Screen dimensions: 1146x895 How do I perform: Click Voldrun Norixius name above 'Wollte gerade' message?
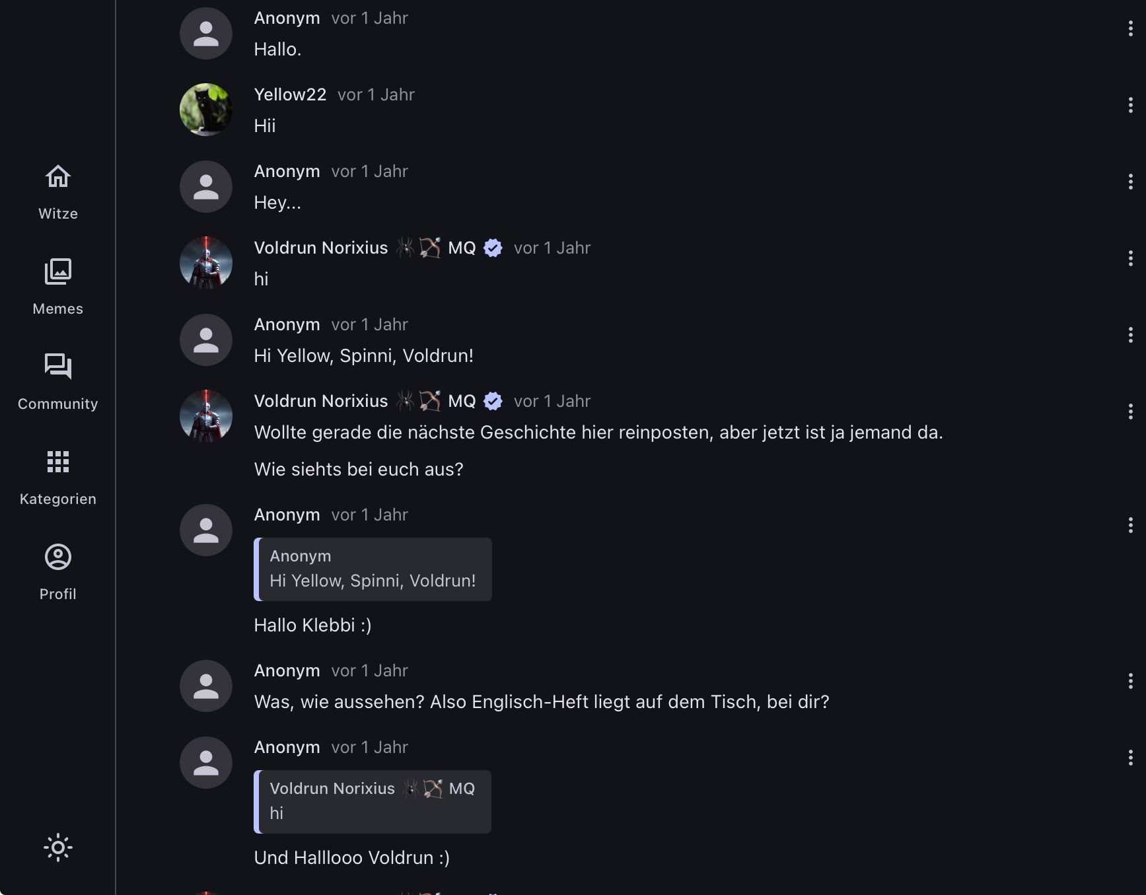click(321, 401)
